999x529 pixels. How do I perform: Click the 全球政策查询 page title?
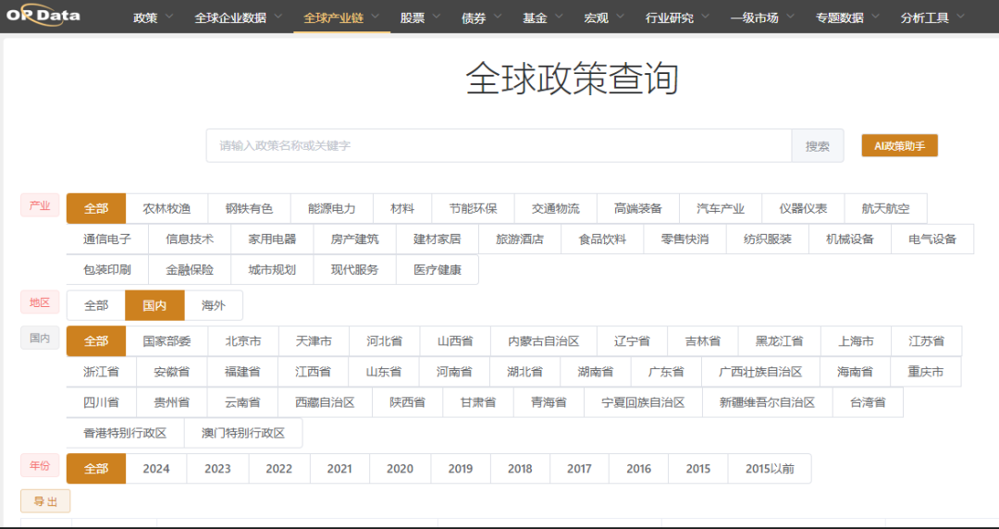[x=573, y=79]
